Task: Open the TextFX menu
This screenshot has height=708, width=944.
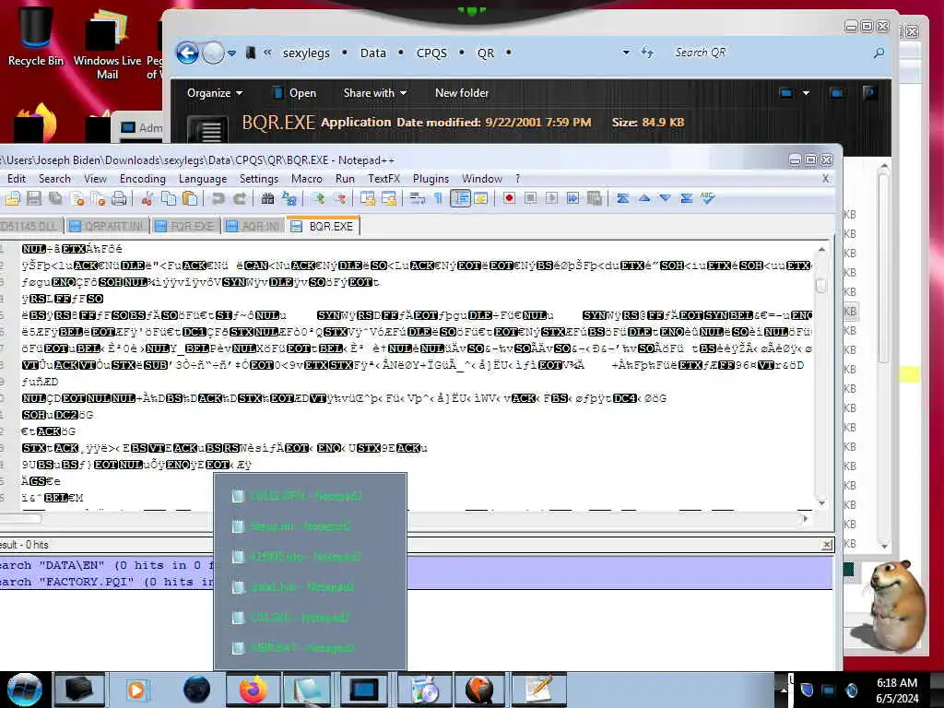Action: [x=384, y=179]
